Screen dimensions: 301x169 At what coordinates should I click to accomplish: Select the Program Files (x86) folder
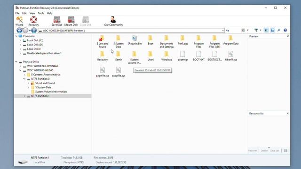[214, 42]
